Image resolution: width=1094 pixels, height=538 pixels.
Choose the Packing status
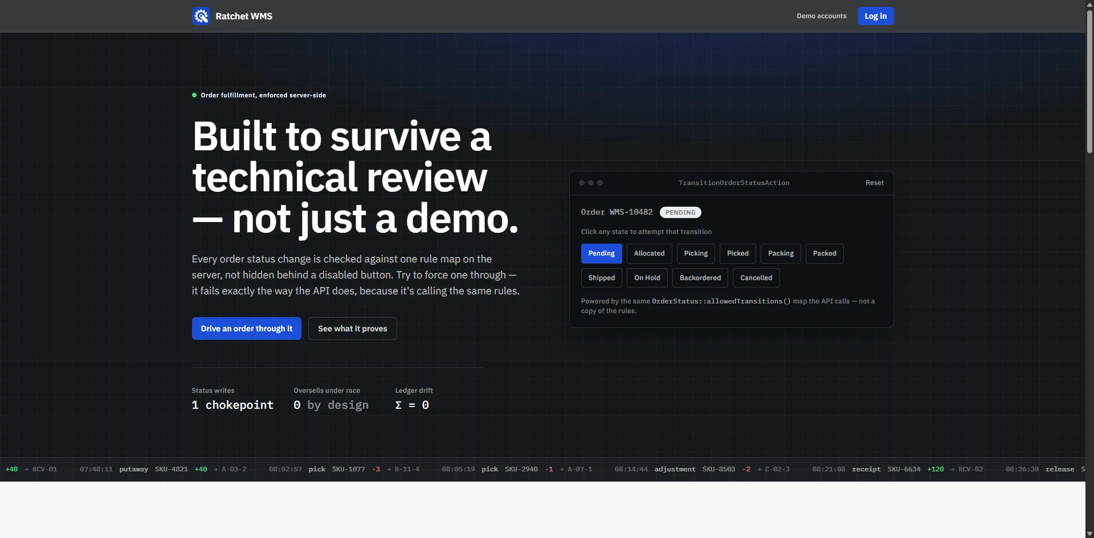pyautogui.click(x=781, y=253)
